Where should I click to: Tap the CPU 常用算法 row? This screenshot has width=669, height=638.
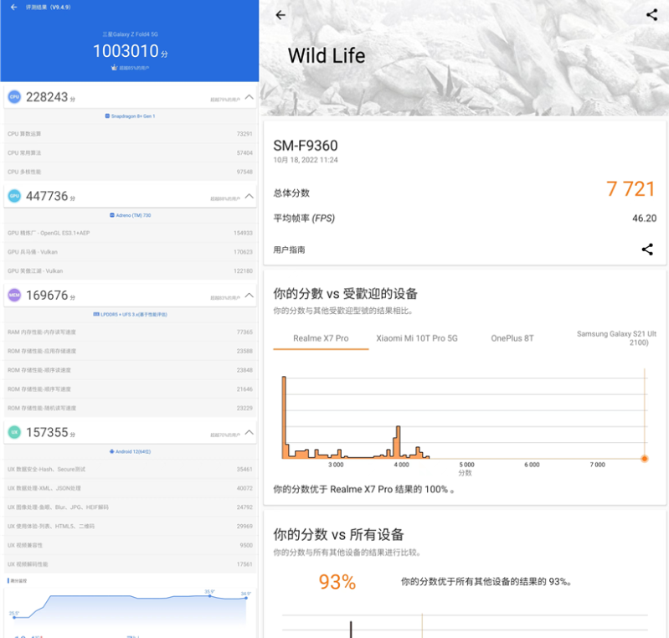(x=130, y=152)
